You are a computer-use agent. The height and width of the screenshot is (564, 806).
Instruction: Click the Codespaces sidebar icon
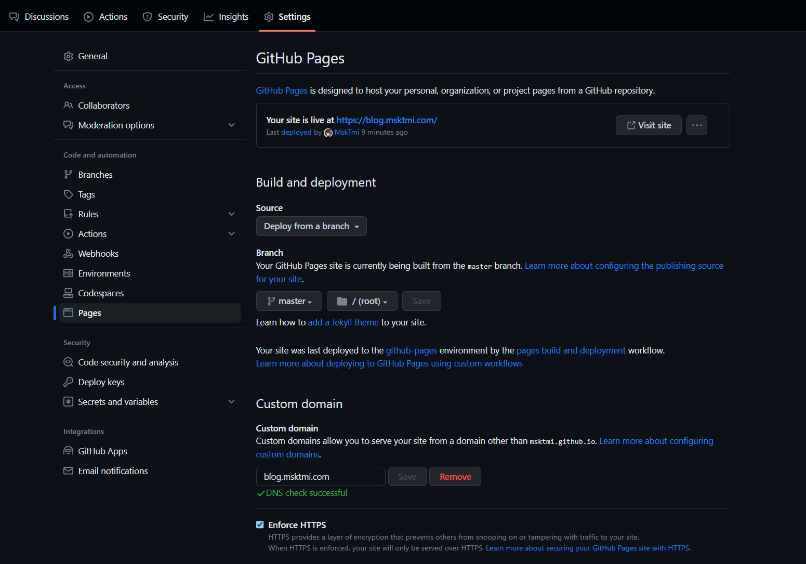click(68, 293)
